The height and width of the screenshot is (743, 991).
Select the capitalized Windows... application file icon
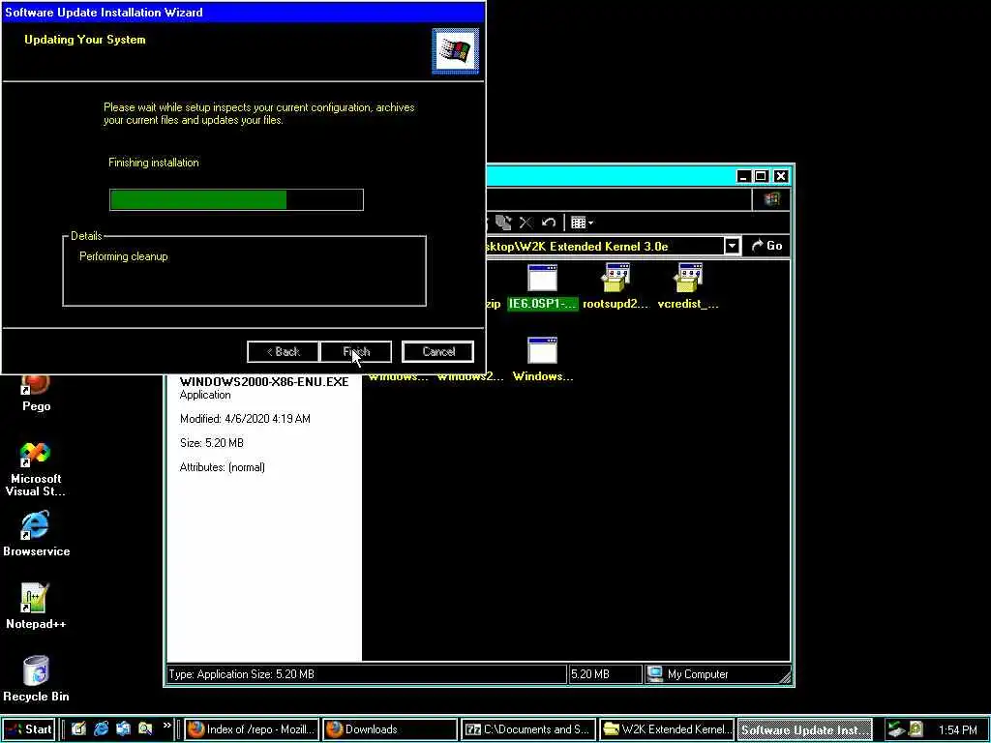pyautogui.click(x=542, y=351)
